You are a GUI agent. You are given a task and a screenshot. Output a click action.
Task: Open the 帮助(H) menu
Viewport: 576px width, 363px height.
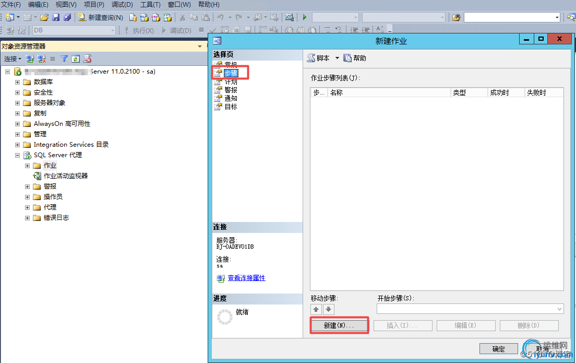pos(209,5)
